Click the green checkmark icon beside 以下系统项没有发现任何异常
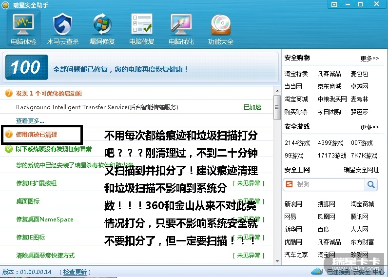Screen dimensions: 388x278 (9, 149)
